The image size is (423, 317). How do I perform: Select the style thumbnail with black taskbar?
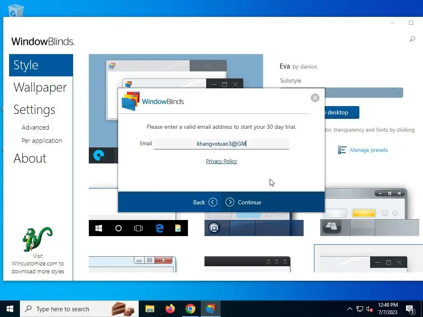point(138,212)
